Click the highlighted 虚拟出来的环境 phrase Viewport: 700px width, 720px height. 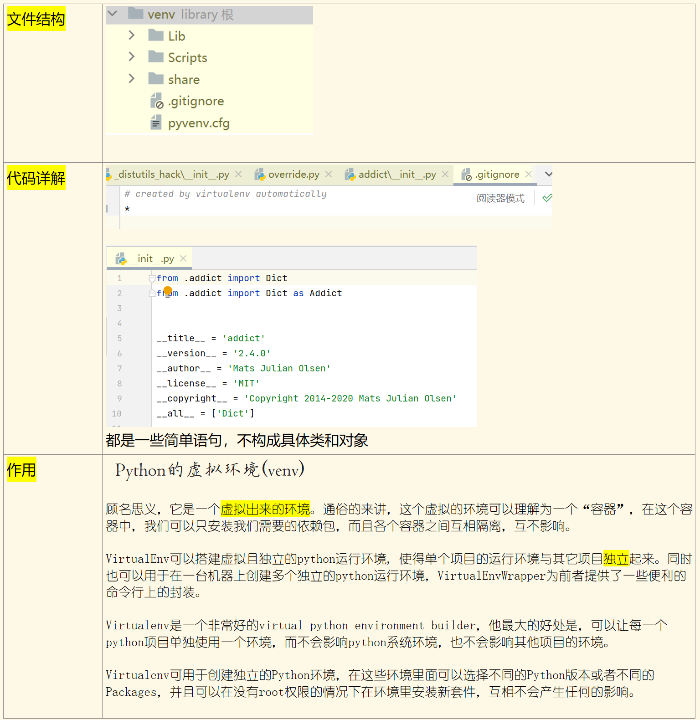point(265,509)
